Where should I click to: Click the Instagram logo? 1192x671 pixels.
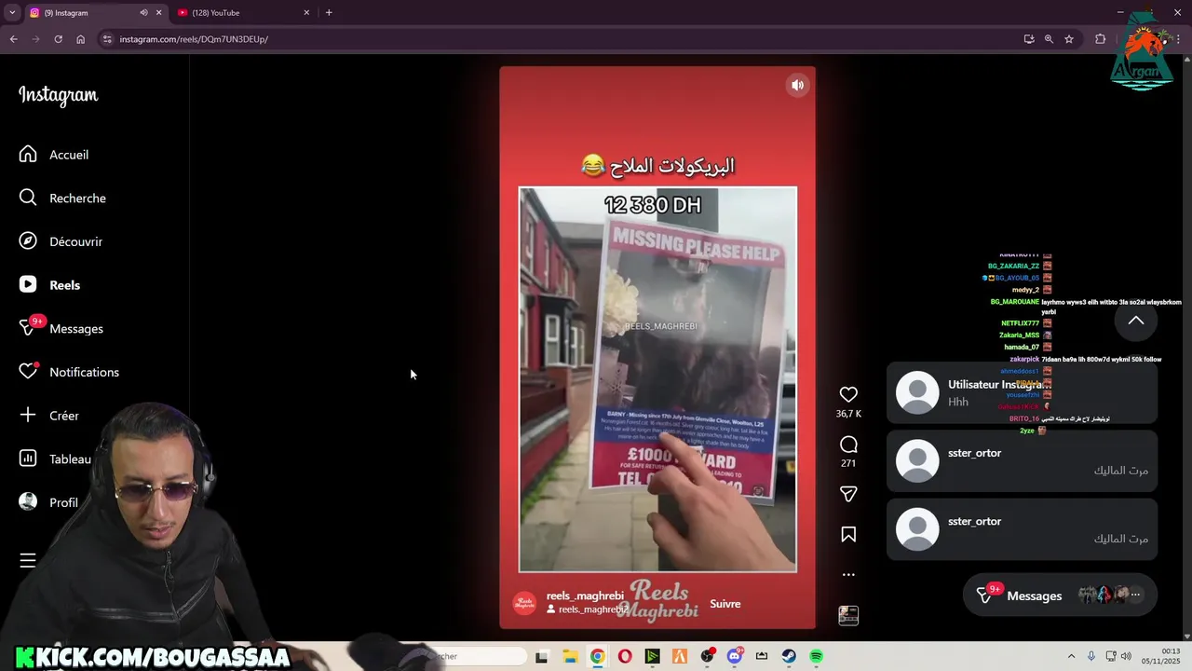58,95
